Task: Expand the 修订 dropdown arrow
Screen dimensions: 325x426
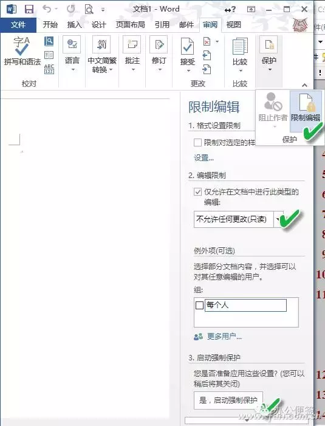Action: point(160,70)
